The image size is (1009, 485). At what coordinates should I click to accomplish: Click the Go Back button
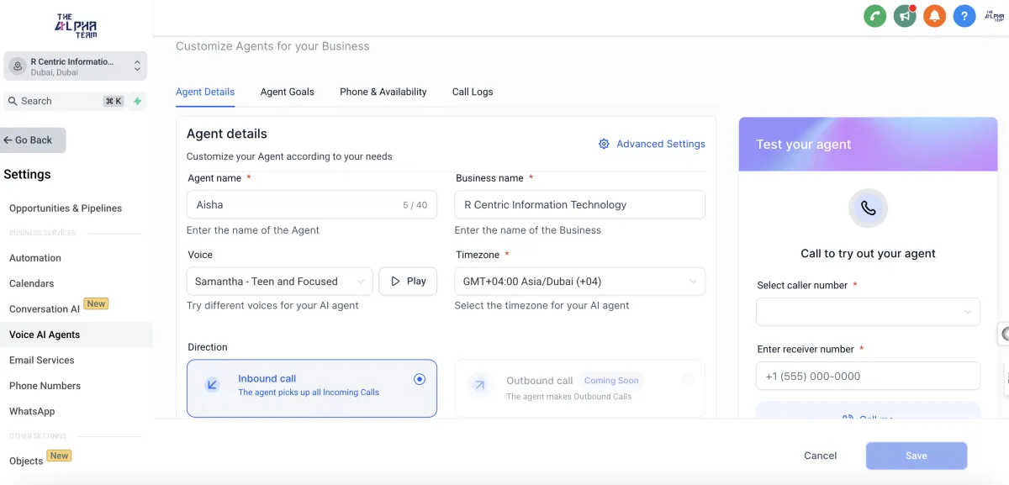(x=34, y=140)
